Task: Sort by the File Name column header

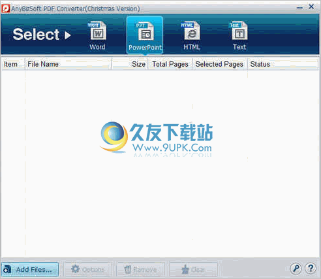Action: (68, 64)
